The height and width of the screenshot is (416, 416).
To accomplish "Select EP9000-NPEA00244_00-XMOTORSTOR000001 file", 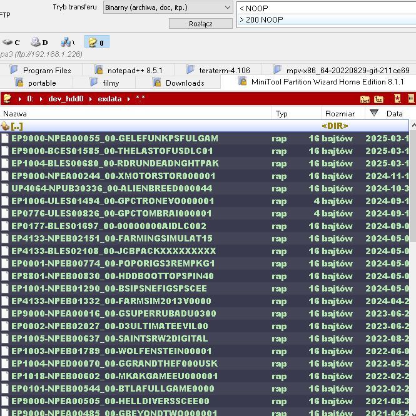I will tap(205, 176).
